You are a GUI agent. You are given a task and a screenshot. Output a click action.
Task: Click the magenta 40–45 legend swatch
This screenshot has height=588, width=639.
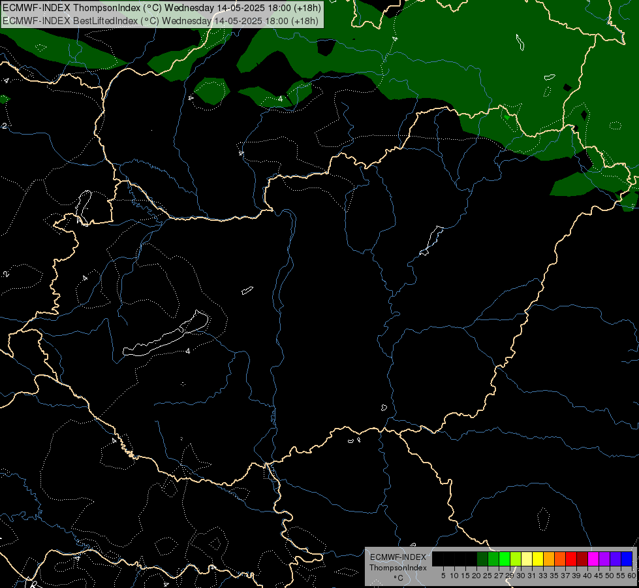594,559
